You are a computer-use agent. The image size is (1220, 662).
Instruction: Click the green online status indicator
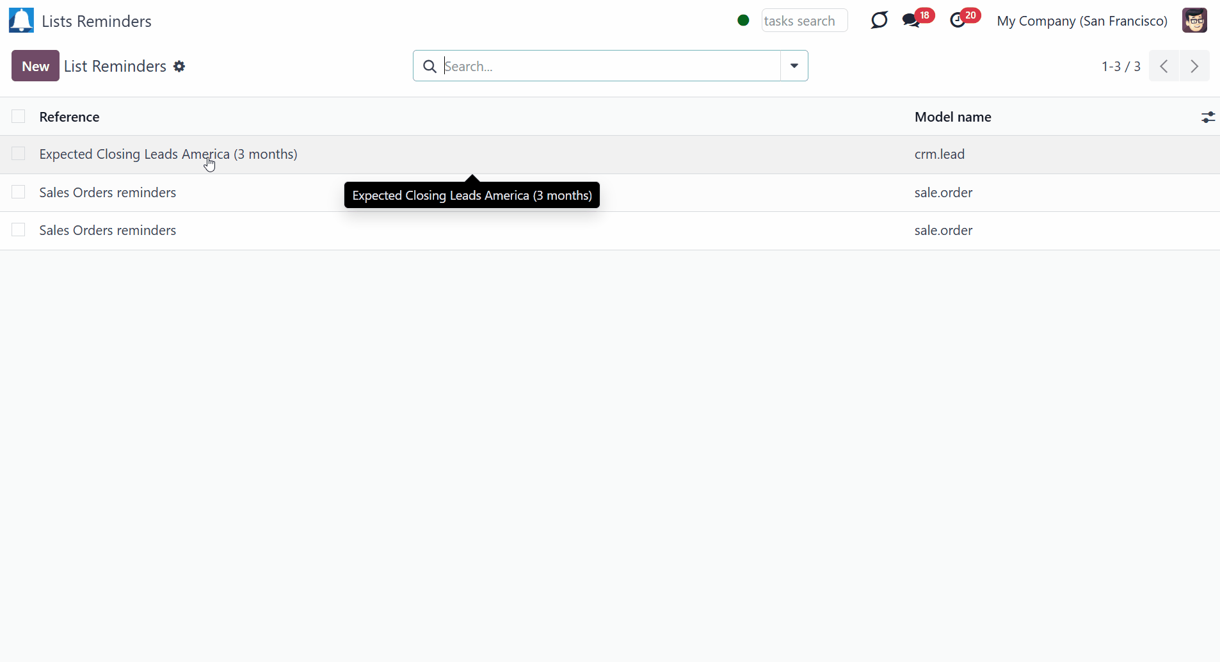[x=743, y=20]
